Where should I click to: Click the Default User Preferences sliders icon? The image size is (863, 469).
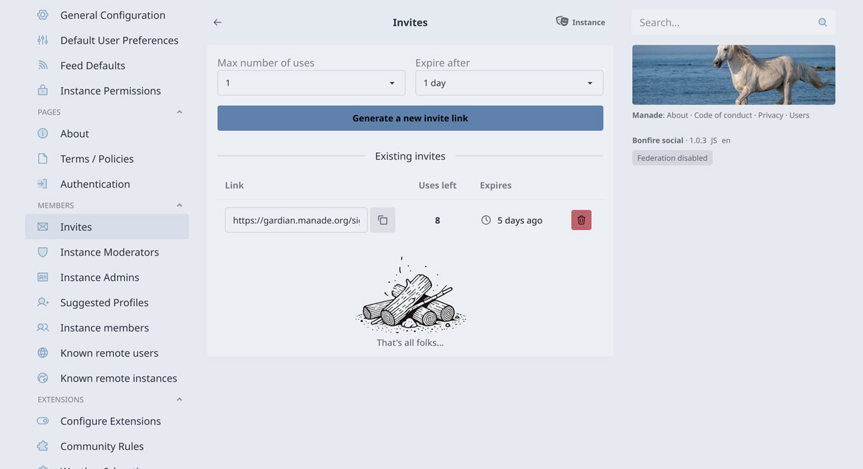(x=42, y=40)
